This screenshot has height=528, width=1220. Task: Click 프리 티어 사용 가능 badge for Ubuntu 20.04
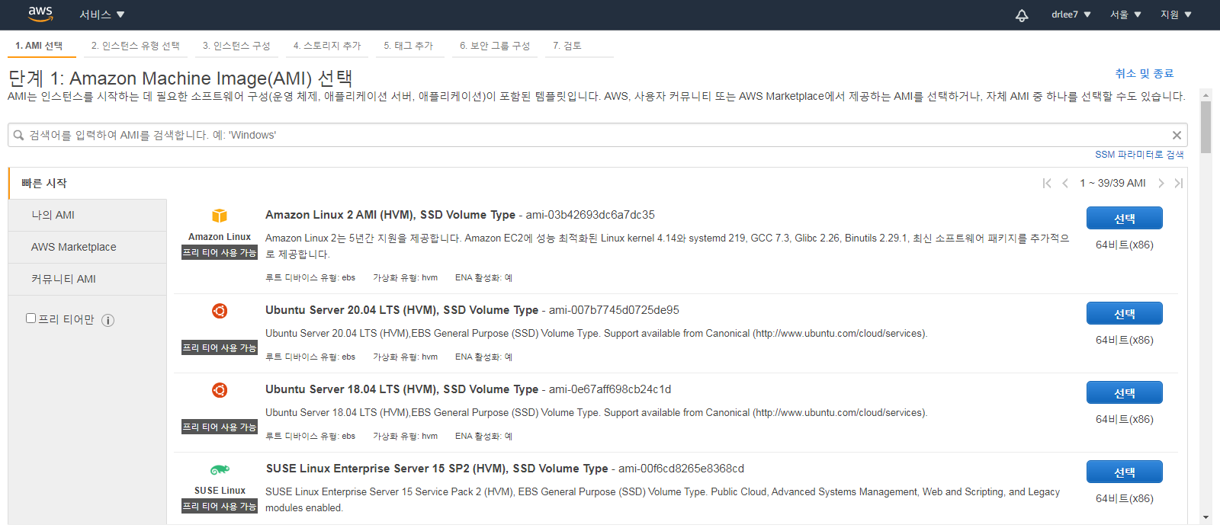pyautogui.click(x=220, y=347)
